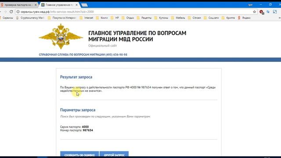Open the Interzet bookmark folder
This screenshot has height=158, width=281.
(x=86, y=18)
